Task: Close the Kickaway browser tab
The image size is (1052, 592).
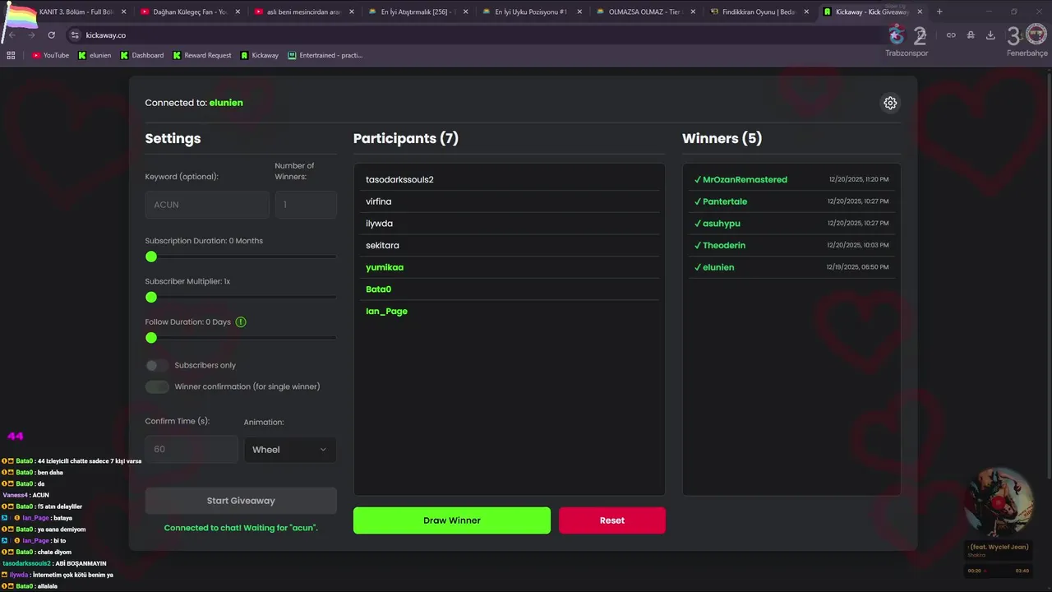Action: pos(920,12)
